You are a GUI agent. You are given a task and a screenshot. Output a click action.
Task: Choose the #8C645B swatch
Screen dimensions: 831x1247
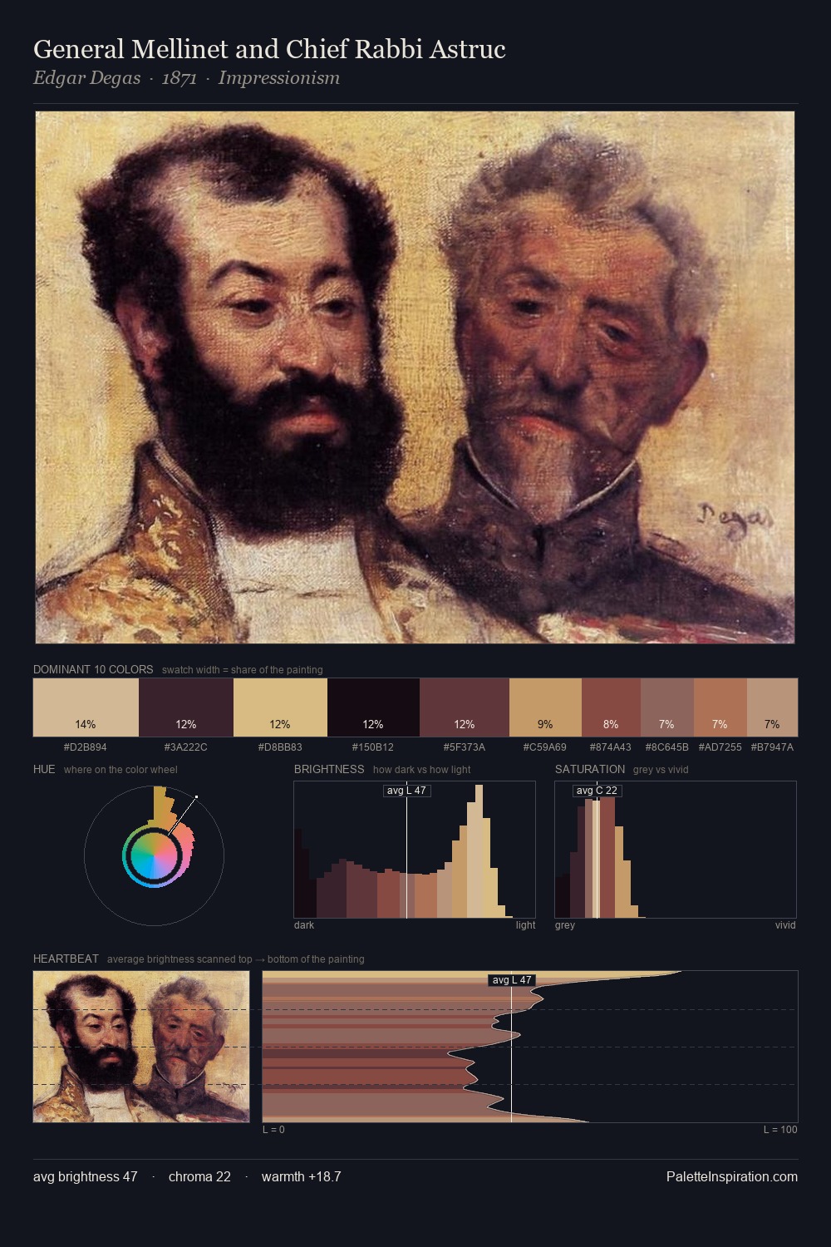coord(666,707)
